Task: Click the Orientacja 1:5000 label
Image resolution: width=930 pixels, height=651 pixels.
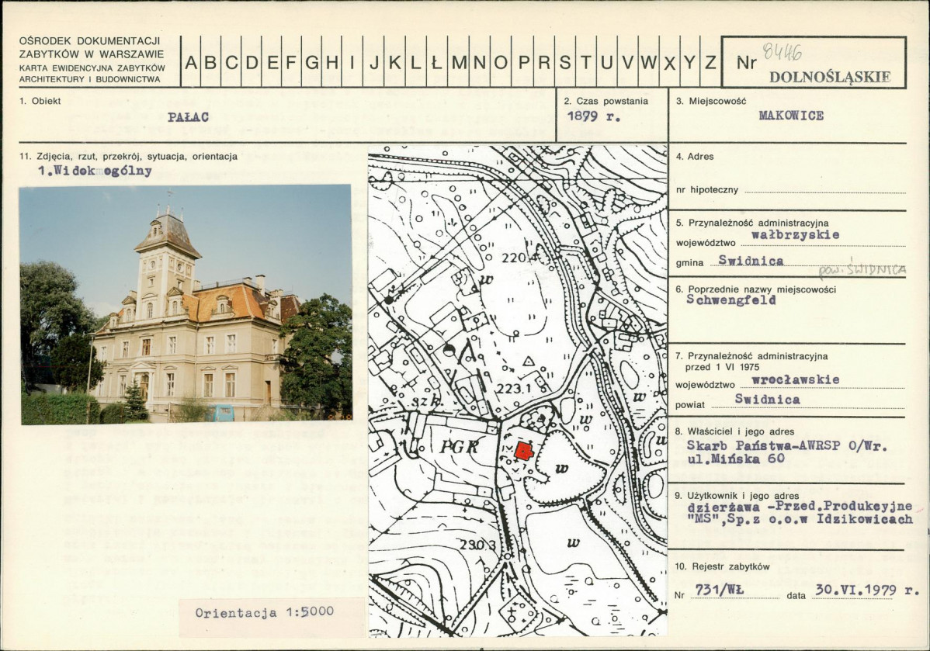Action: coord(265,612)
